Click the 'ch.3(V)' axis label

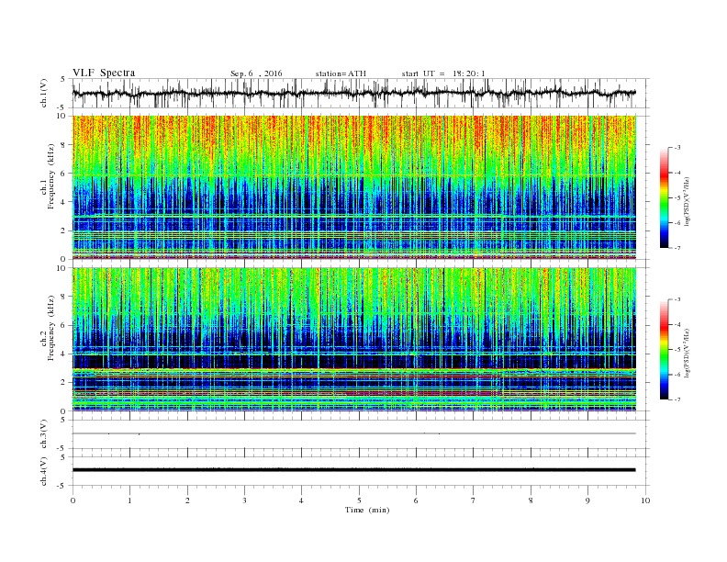(x=44, y=434)
